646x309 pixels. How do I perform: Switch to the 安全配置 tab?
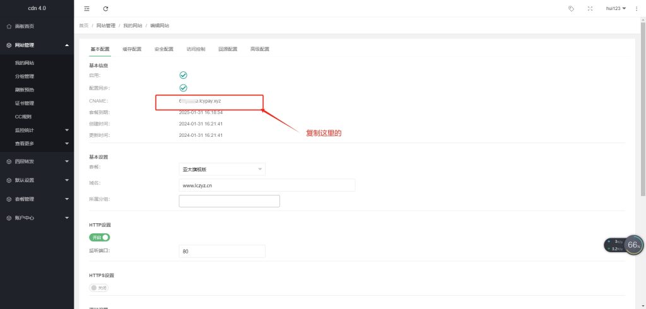coord(163,49)
